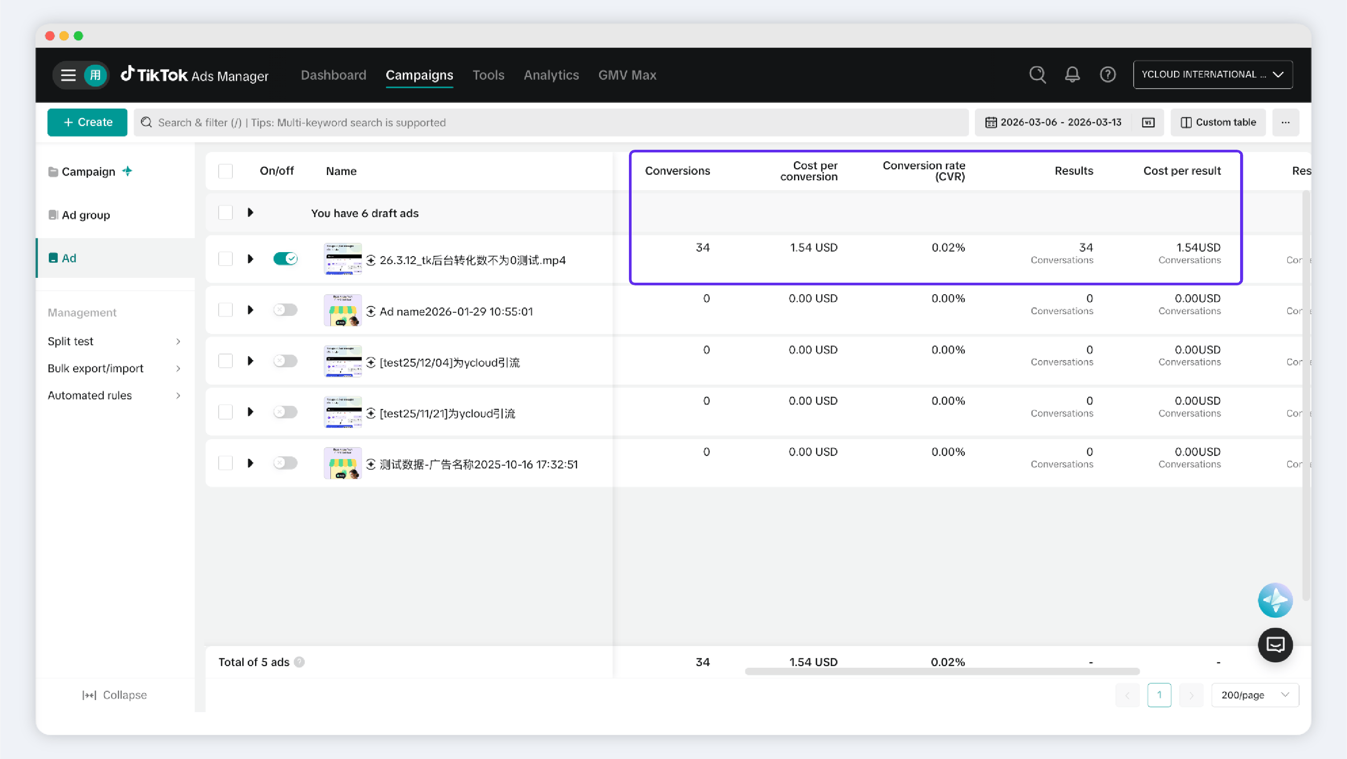Click the icon before Ad name2026-01-29 title
The height and width of the screenshot is (759, 1347).
pos(371,311)
